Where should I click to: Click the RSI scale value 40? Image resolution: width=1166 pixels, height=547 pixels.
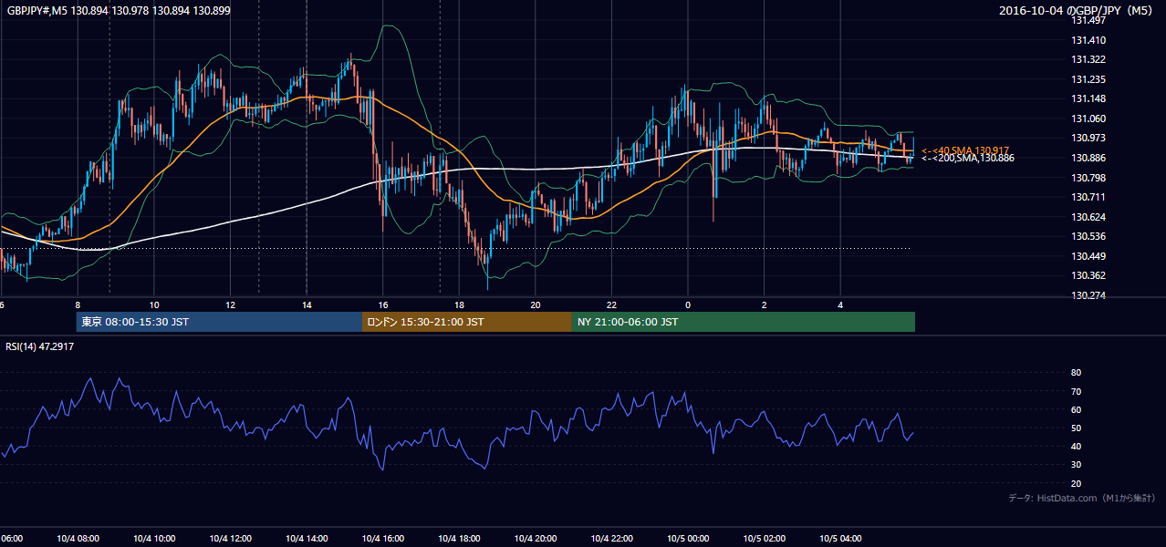1077,446
